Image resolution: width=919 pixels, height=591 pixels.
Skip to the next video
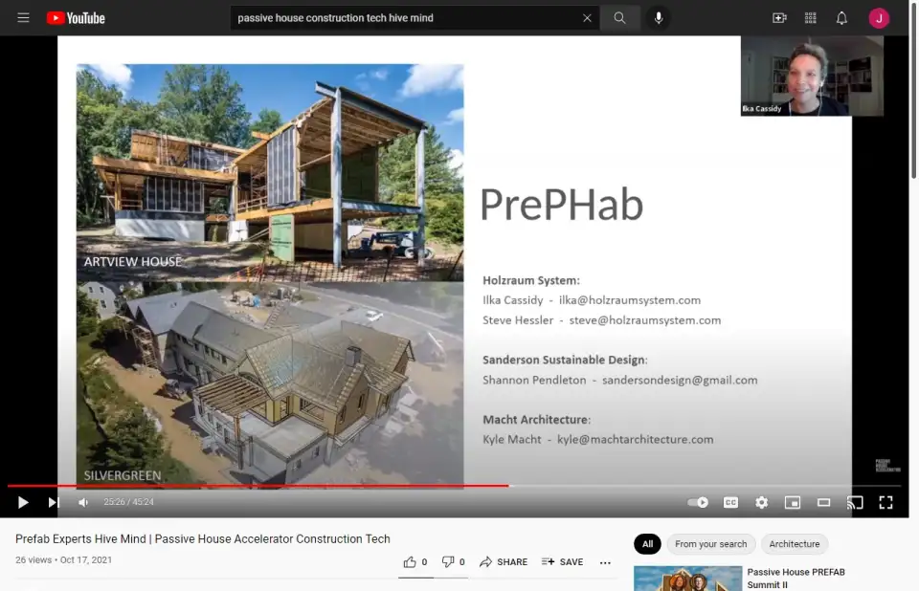point(54,502)
